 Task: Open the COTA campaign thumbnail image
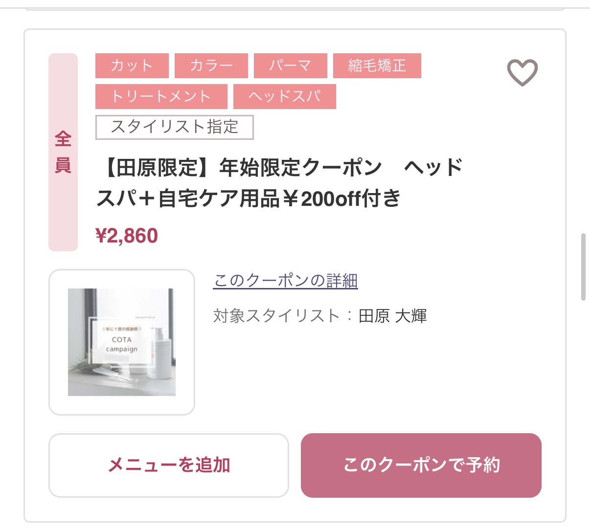[122, 342]
